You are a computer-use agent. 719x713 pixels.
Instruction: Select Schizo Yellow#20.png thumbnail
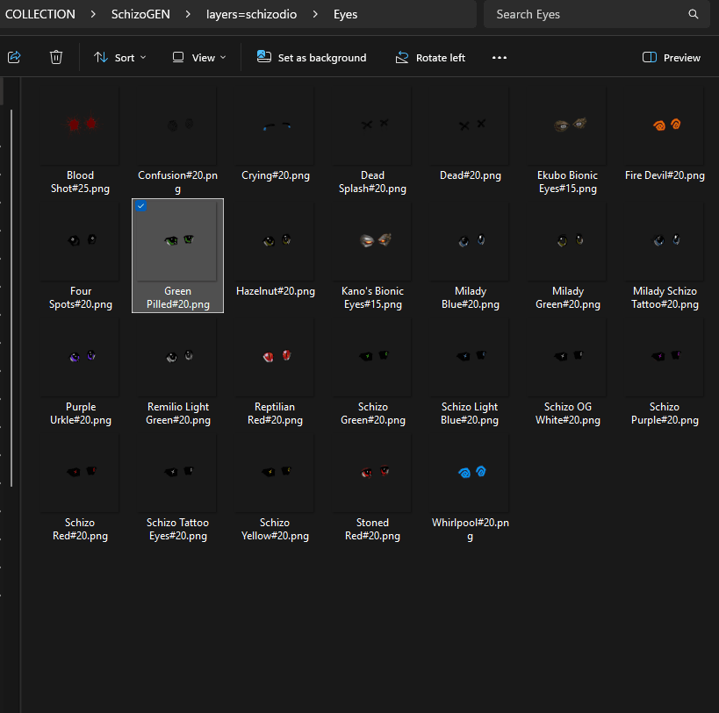point(275,473)
